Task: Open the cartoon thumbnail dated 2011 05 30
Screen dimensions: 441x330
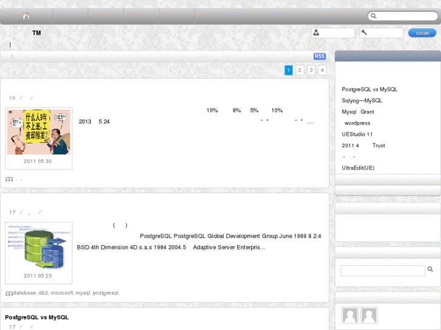Action: click(x=39, y=132)
